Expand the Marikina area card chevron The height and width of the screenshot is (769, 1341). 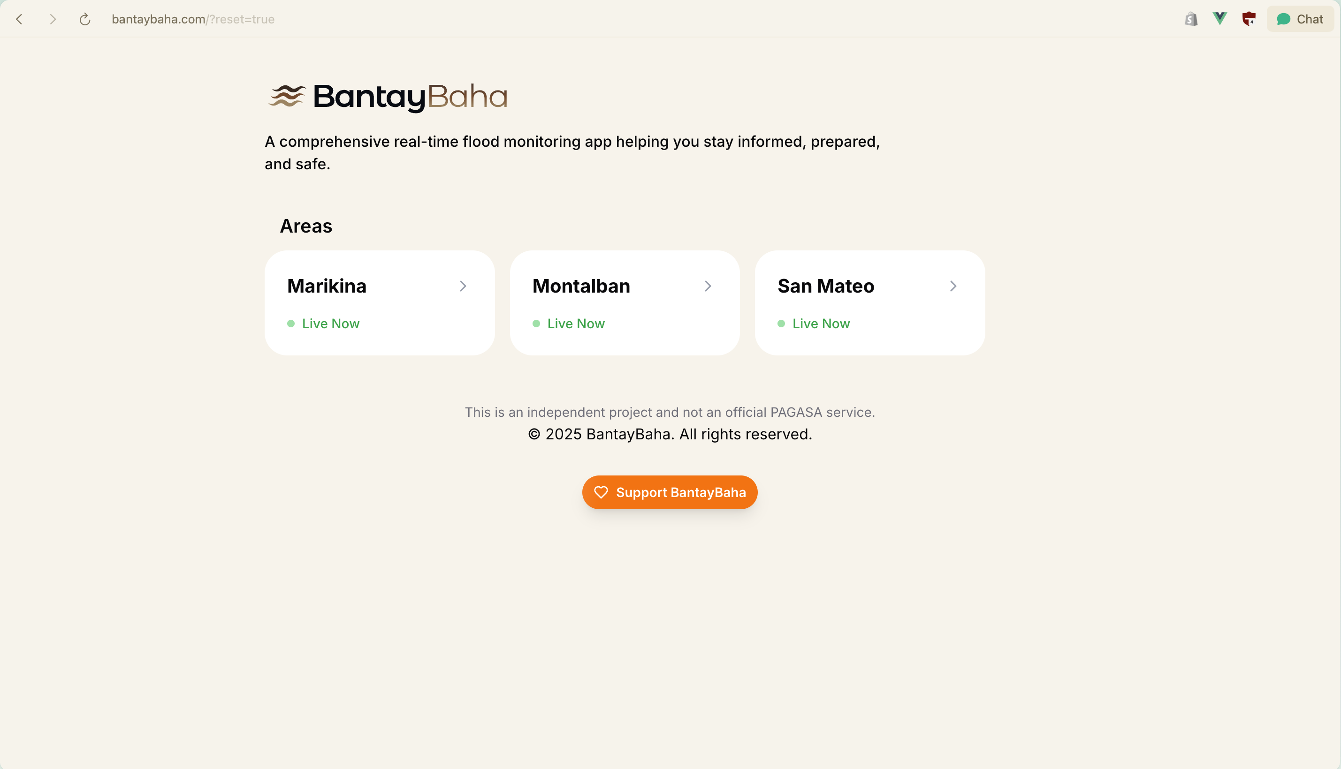pos(464,286)
